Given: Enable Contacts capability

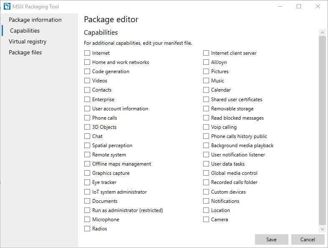Looking at the screenshot, I should pyautogui.click(x=87, y=90).
